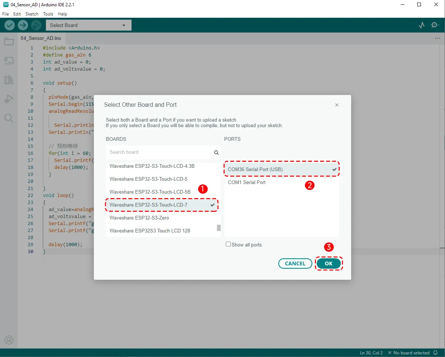Select the COM1 Serial Port entry
Image resolution: width=445 pixels, height=357 pixels.
[247, 183]
